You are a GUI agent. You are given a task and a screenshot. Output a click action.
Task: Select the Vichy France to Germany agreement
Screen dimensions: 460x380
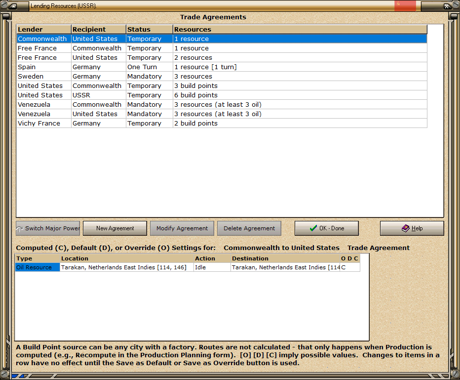(222, 124)
